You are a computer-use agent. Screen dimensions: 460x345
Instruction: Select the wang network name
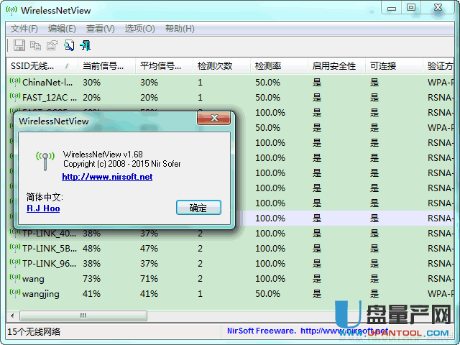tap(33, 279)
